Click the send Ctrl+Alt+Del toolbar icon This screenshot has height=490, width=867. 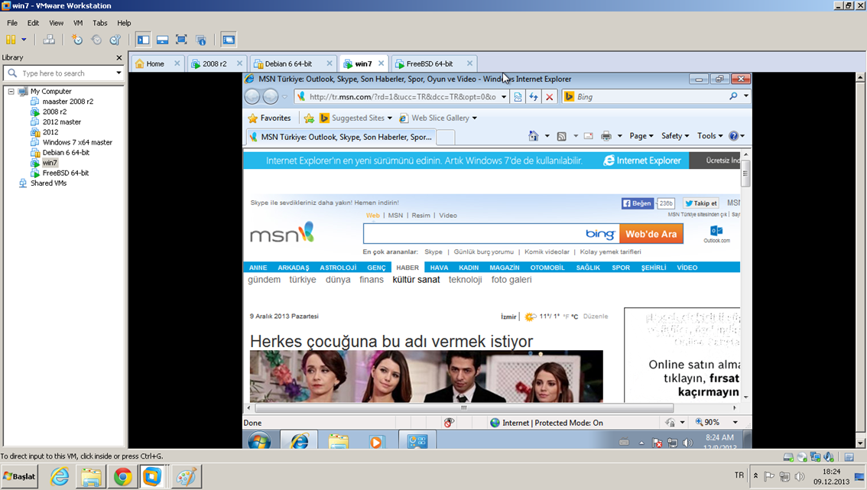coord(49,40)
